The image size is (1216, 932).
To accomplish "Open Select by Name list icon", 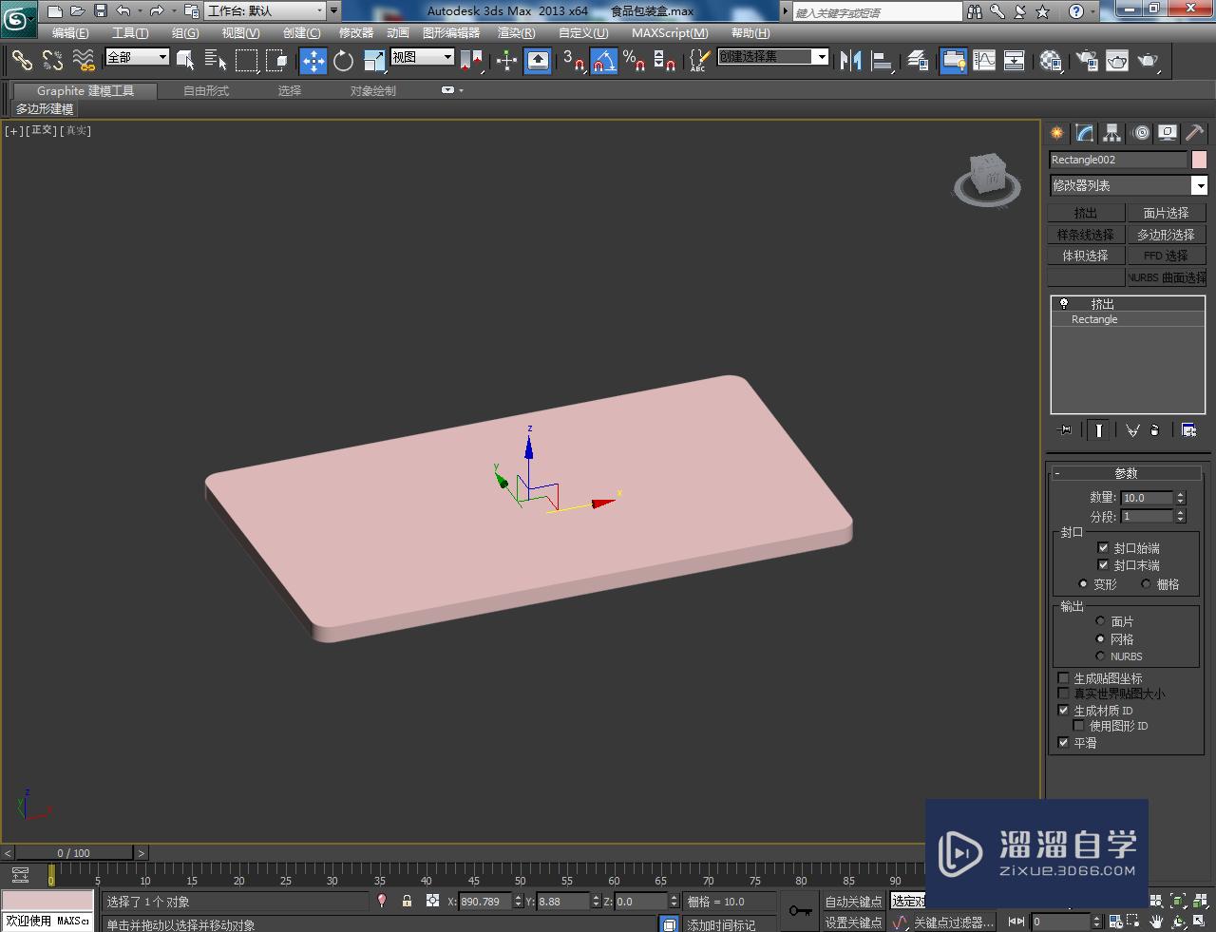I will click(216, 61).
